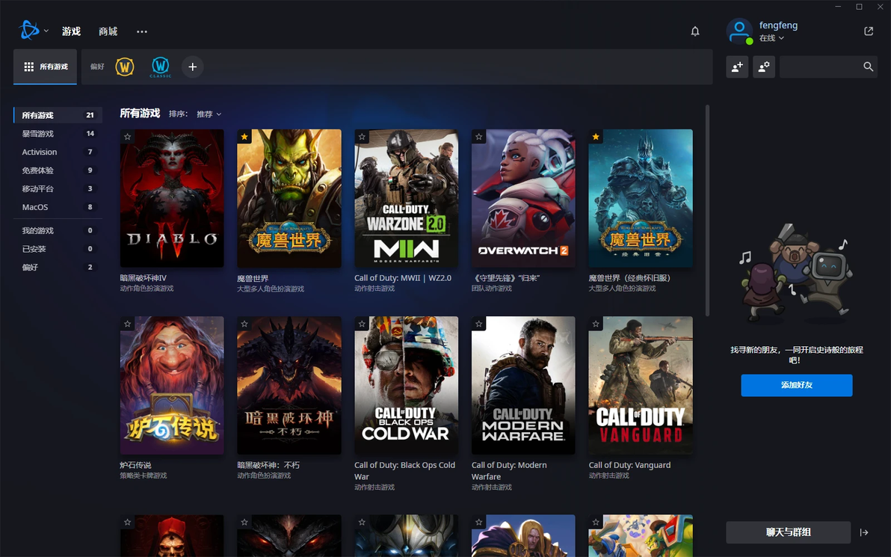Open the WoW Classic favorite icon
The height and width of the screenshot is (557, 891).
(x=160, y=67)
